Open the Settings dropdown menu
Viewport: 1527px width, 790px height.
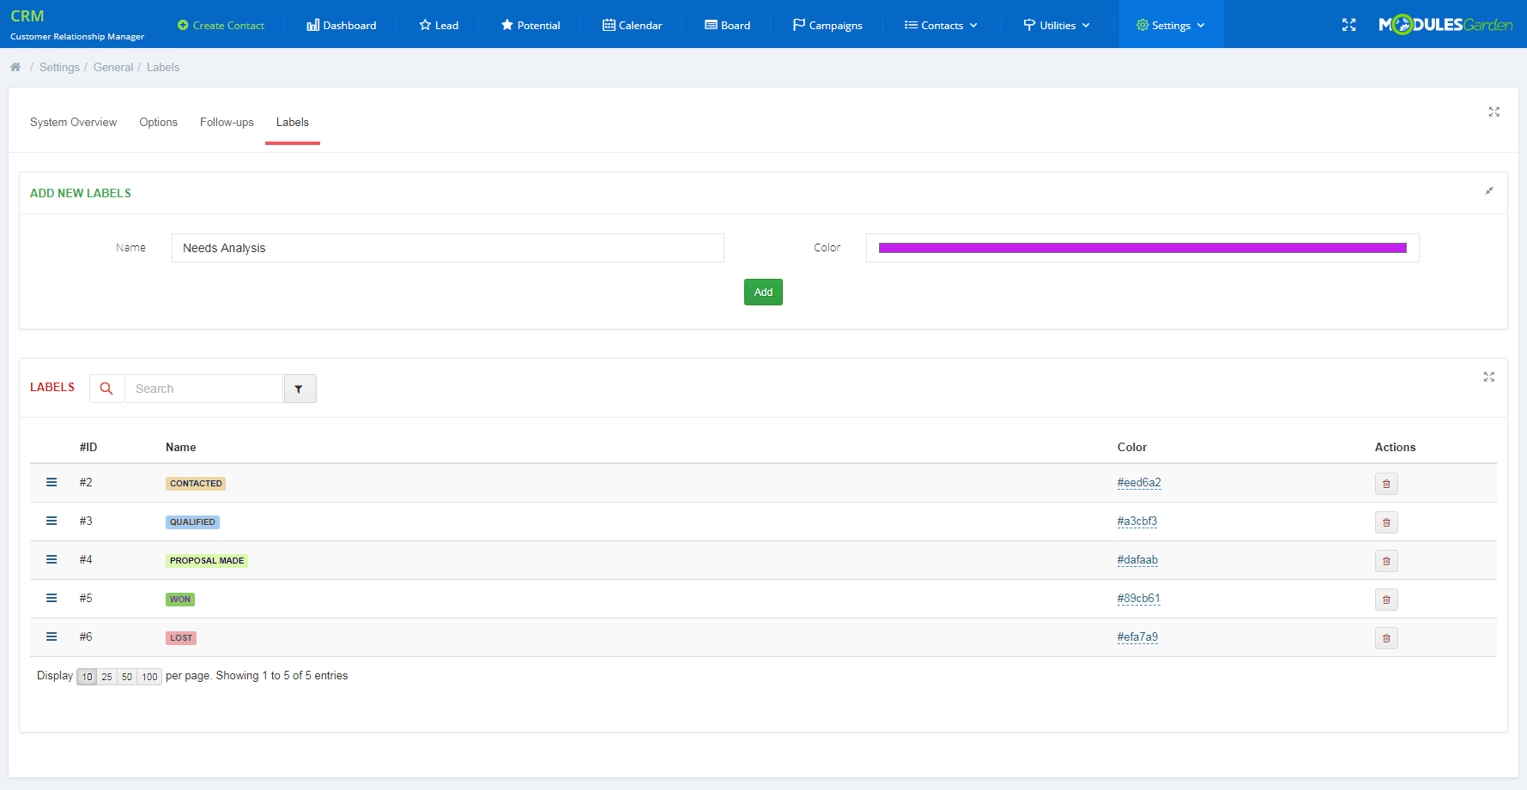(x=1171, y=25)
